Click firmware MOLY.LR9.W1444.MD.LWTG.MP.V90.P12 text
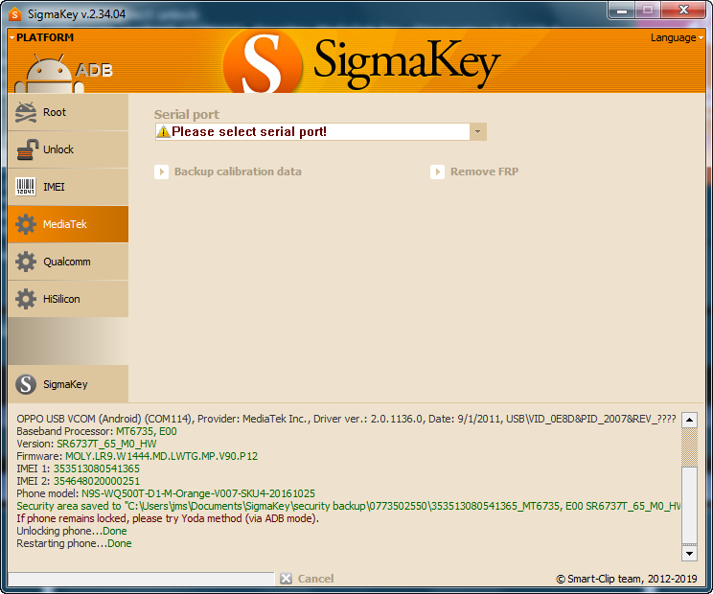The image size is (713, 594). pyautogui.click(x=161, y=456)
